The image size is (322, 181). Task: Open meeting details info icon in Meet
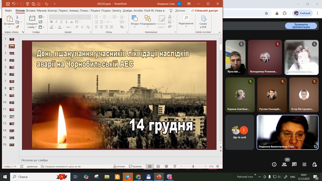coord(274,164)
